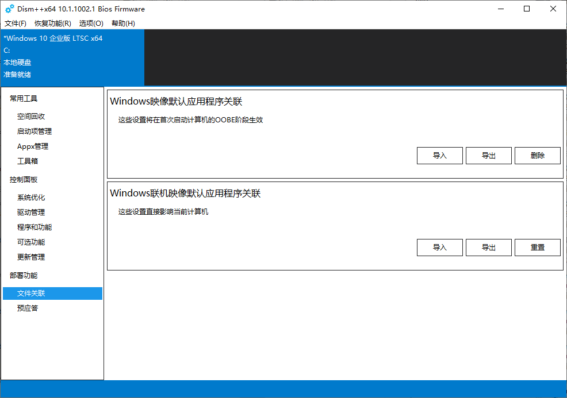Open 启动项管理 page
The height and width of the screenshot is (398, 567).
click(x=35, y=132)
